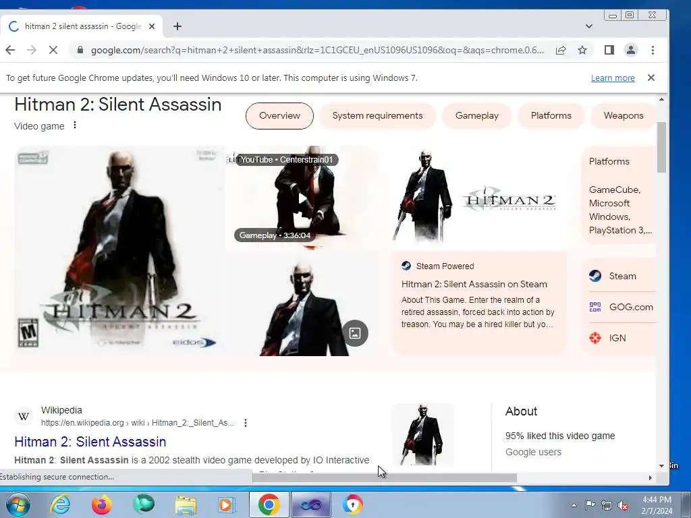Show hidden system tray icons arrow

(x=574, y=505)
